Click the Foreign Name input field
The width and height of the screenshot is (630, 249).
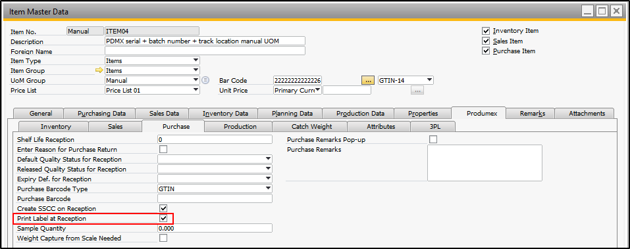coord(205,51)
